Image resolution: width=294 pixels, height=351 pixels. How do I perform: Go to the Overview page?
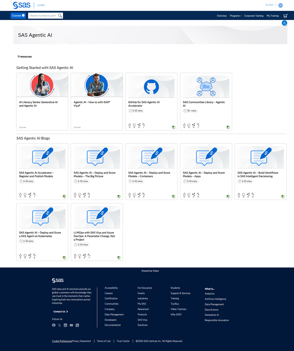pos(222,16)
